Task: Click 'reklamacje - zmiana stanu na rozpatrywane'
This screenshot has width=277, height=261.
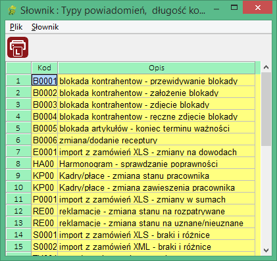Action: (157, 211)
